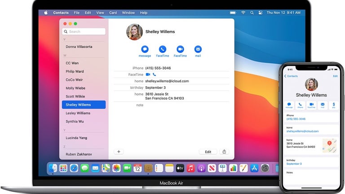Click the Edit button on contact card
The image size is (345, 194).
(x=208, y=152)
